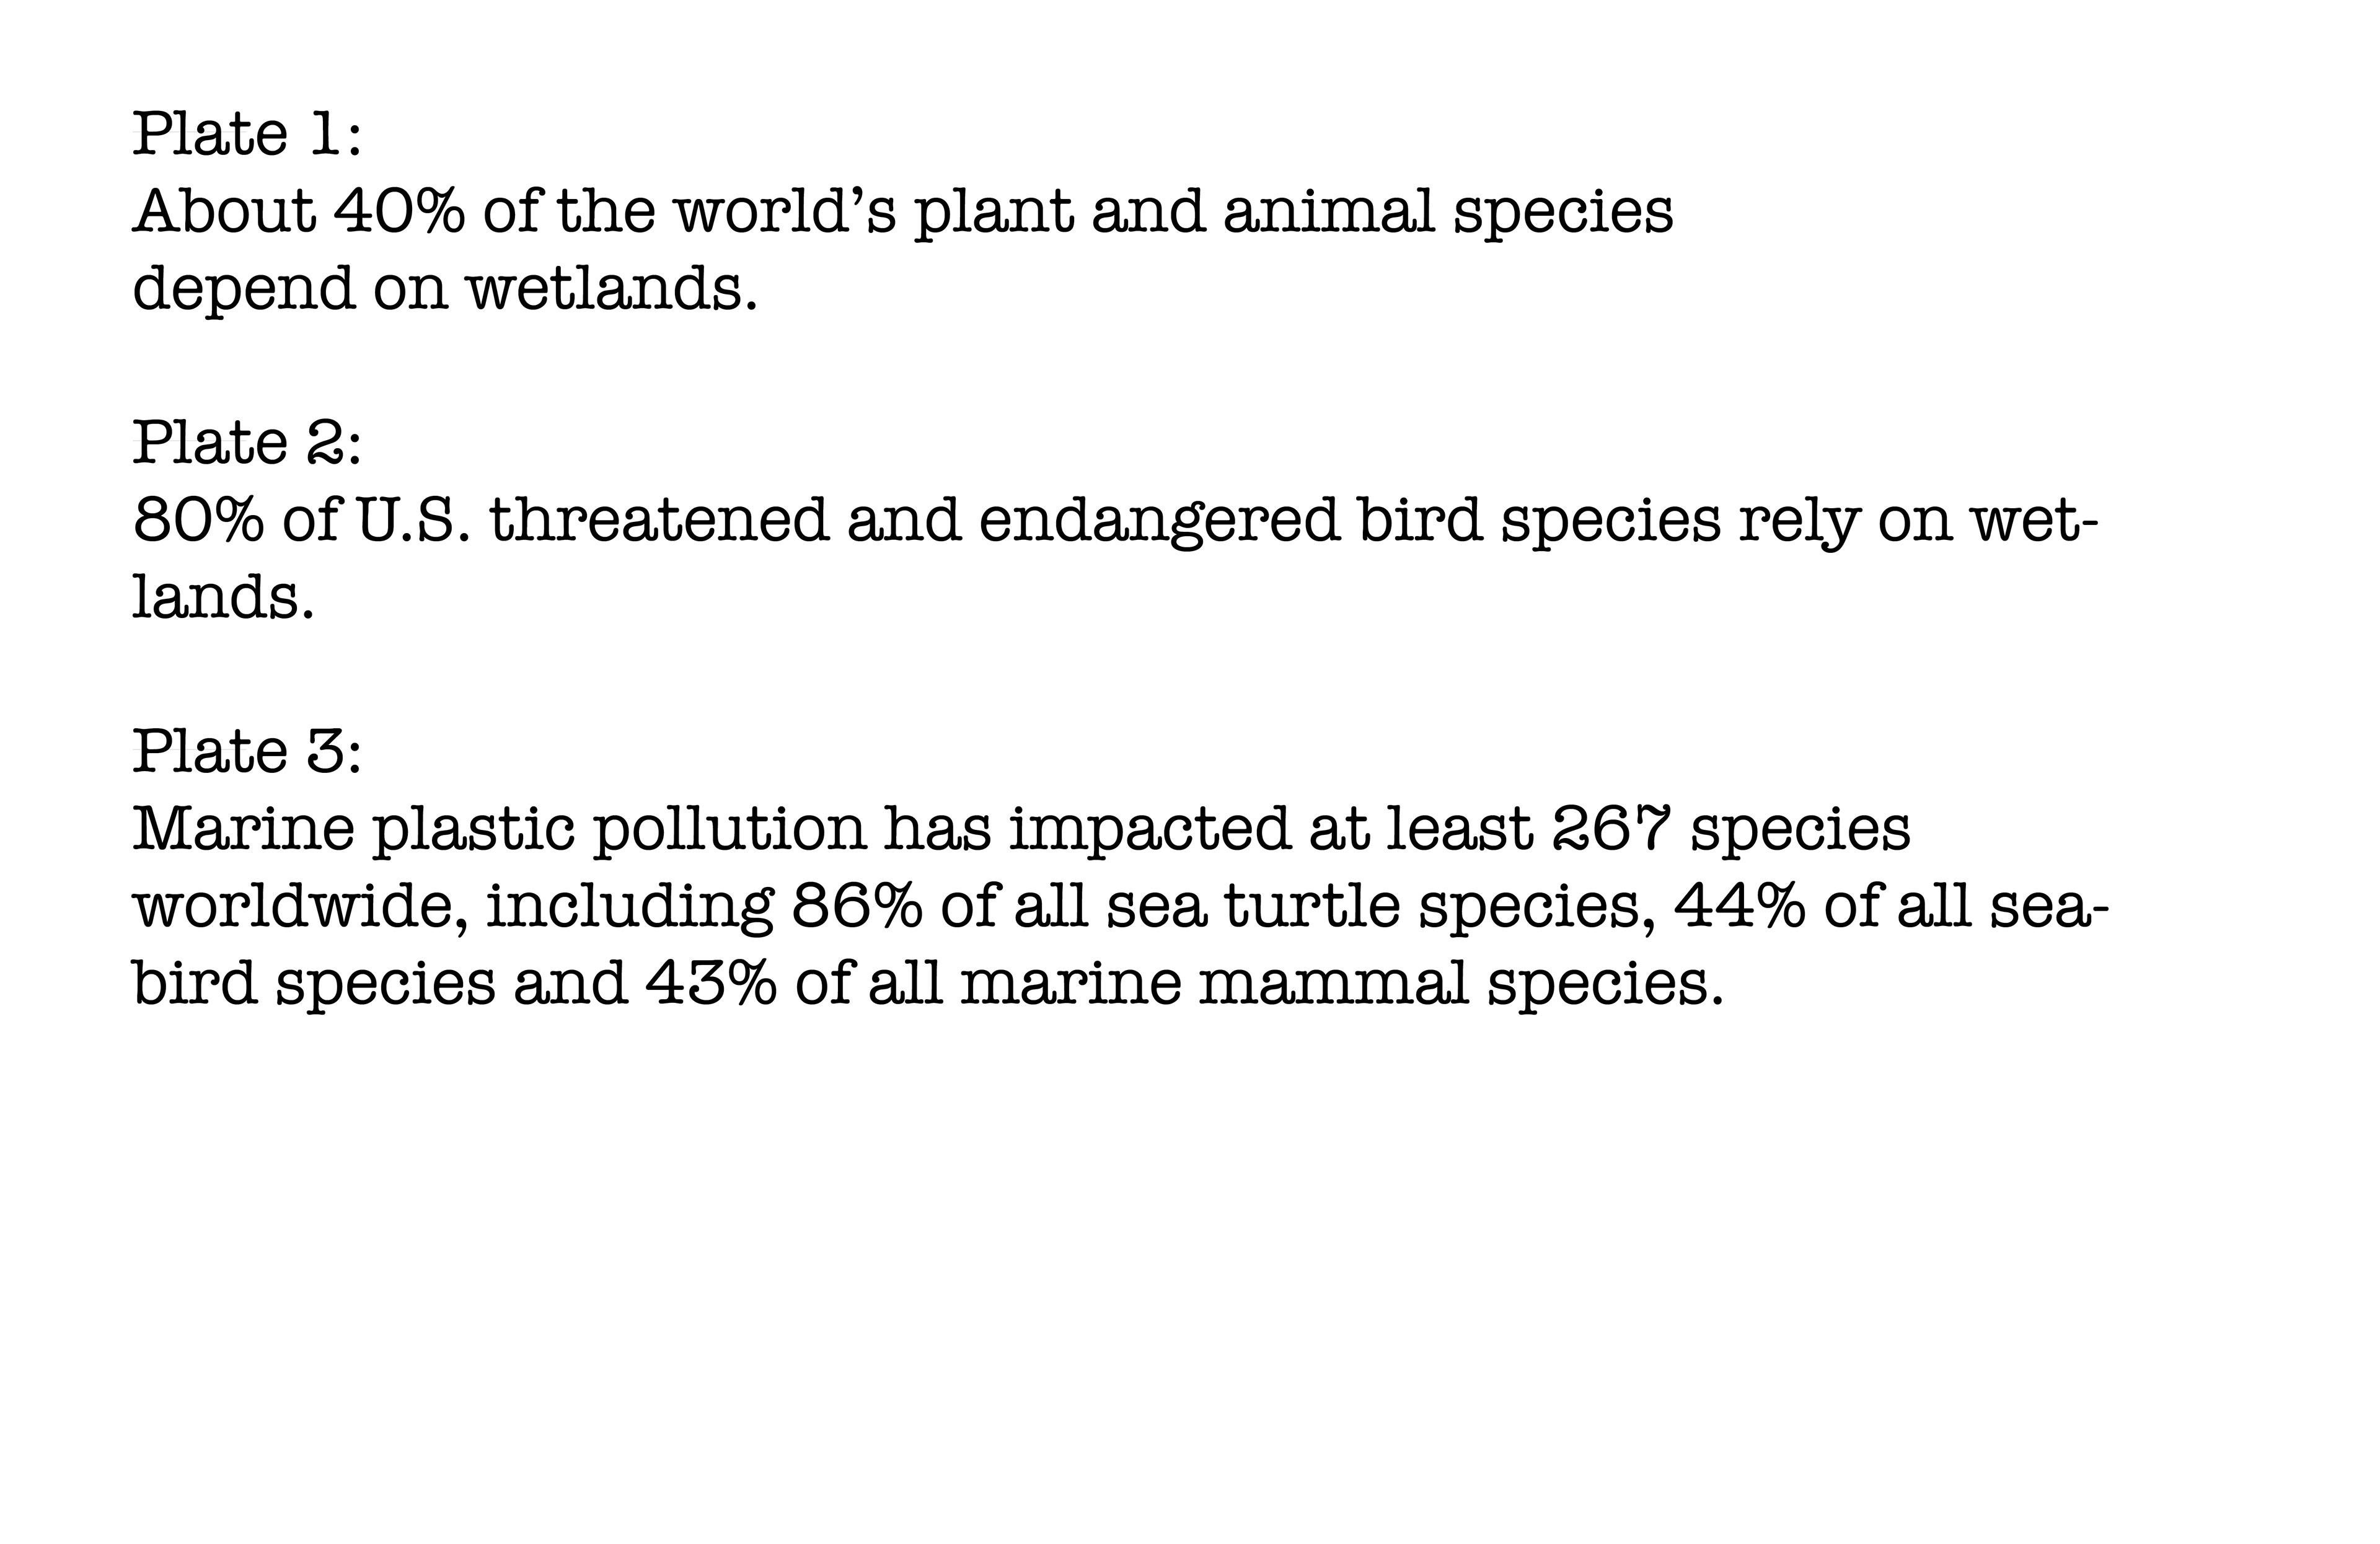The width and height of the screenshot is (2380, 1544).
Task: Click the '86%' sea turtle figure
Action: tap(856, 906)
